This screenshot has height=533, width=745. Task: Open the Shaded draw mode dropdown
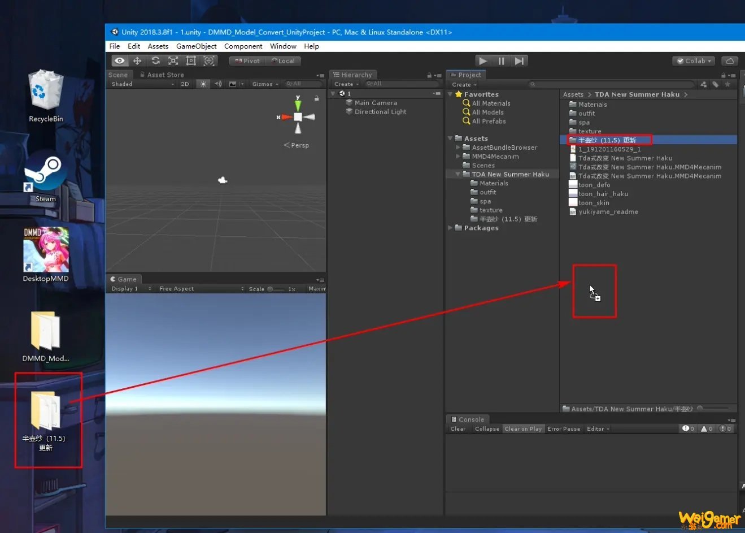coord(142,84)
